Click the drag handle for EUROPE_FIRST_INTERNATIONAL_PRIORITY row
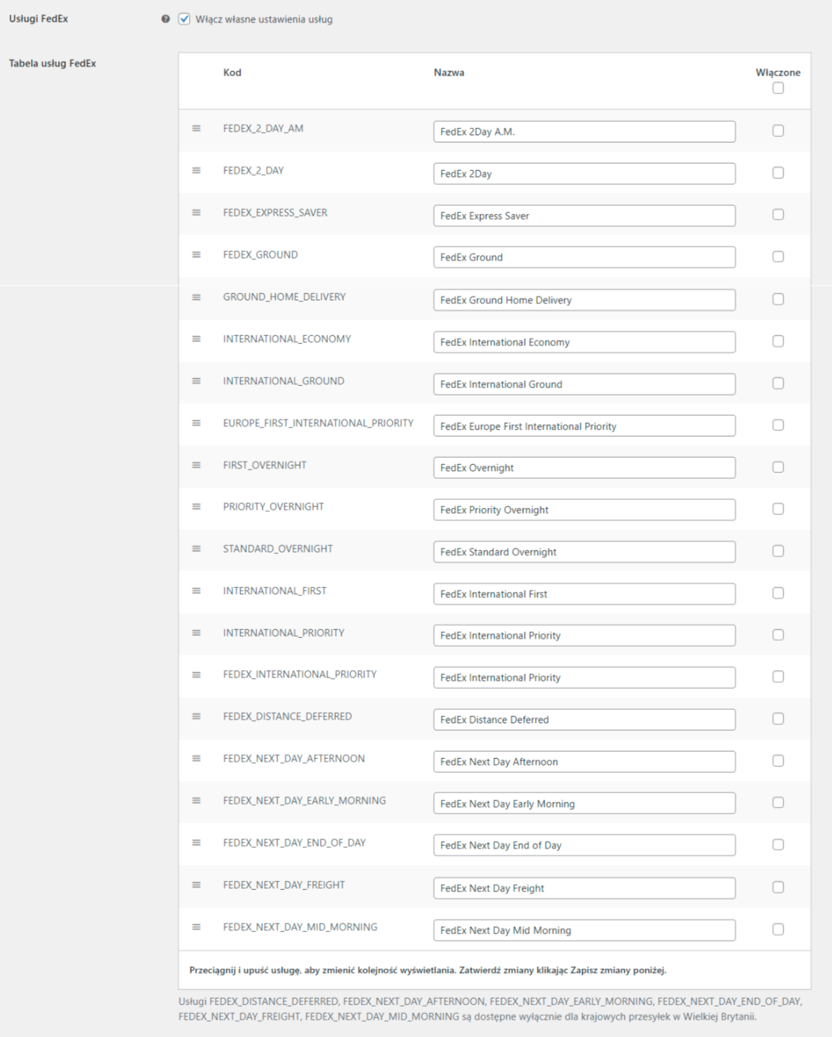 (196, 423)
